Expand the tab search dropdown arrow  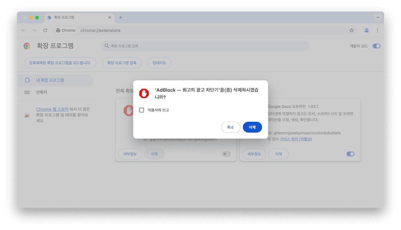[378, 17]
